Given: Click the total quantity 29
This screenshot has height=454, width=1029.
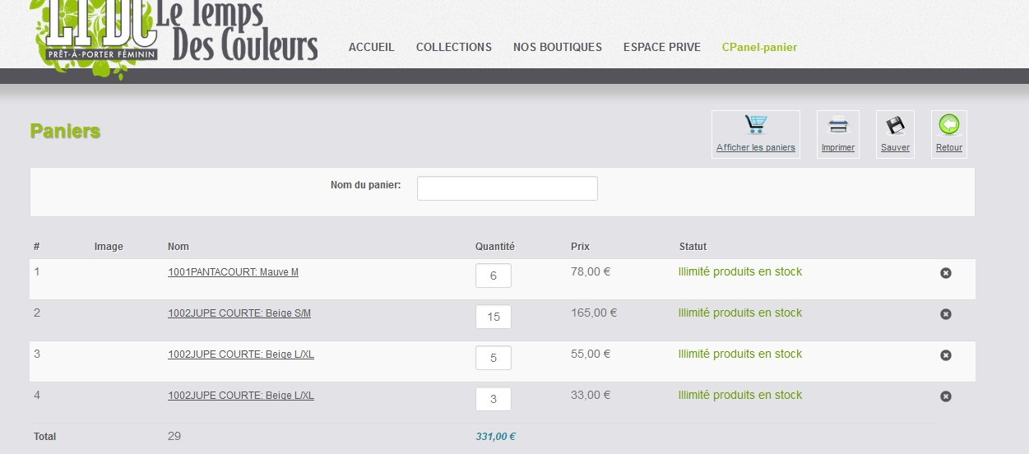Looking at the screenshot, I should 174,436.
